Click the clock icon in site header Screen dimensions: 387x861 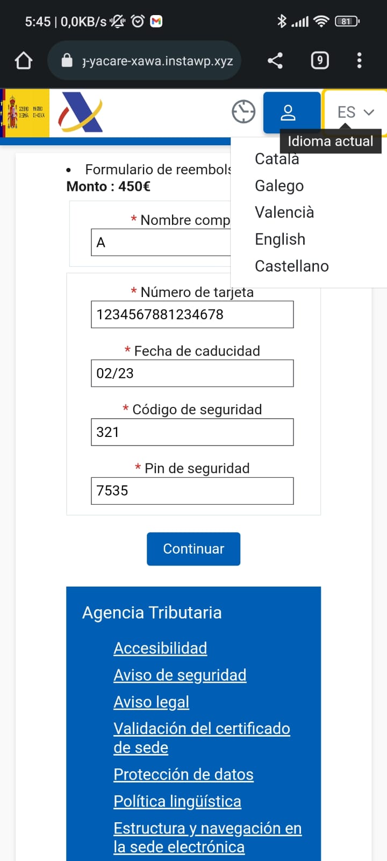[243, 112]
